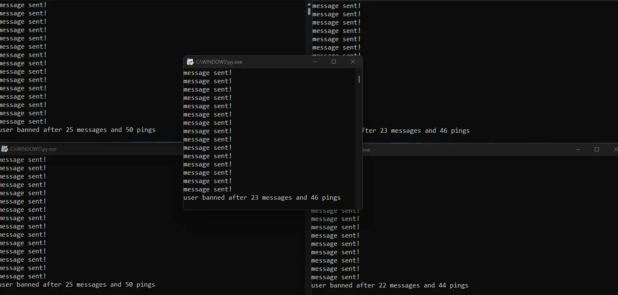The height and width of the screenshot is (295, 618).
Task: Click the scrollbar thumb in the top-left console
Action: pos(309,11)
